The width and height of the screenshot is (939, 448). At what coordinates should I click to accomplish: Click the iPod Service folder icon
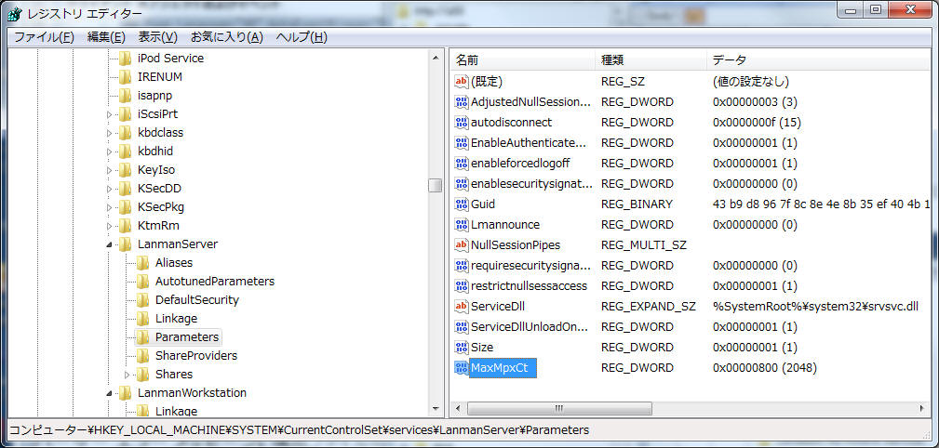126,59
